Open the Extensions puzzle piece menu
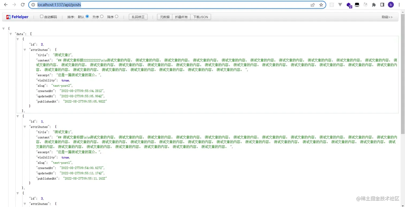 pos(374,5)
